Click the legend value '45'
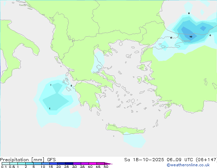 [98, 167]
